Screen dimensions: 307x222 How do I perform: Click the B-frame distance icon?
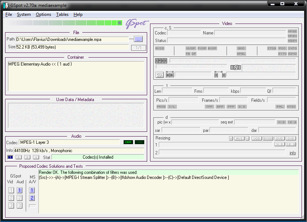(x=170, y=74)
